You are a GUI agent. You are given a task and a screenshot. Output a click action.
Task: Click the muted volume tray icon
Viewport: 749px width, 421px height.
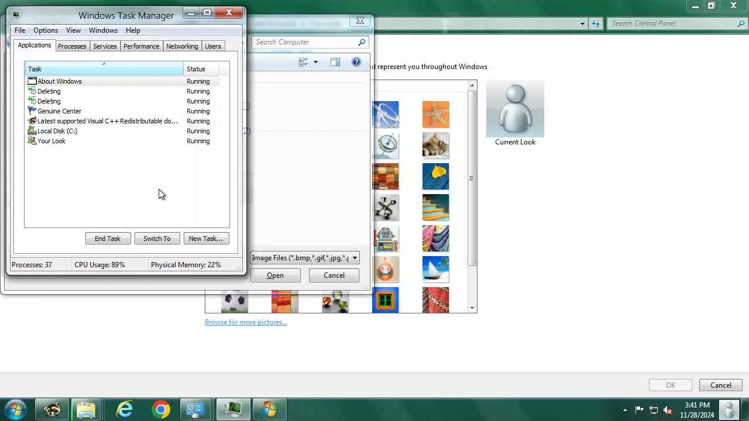[668, 410]
